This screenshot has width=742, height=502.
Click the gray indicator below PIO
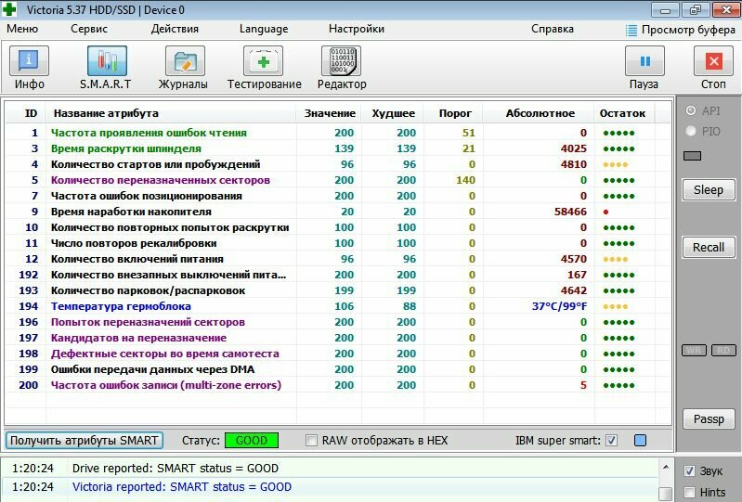pos(692,156)
